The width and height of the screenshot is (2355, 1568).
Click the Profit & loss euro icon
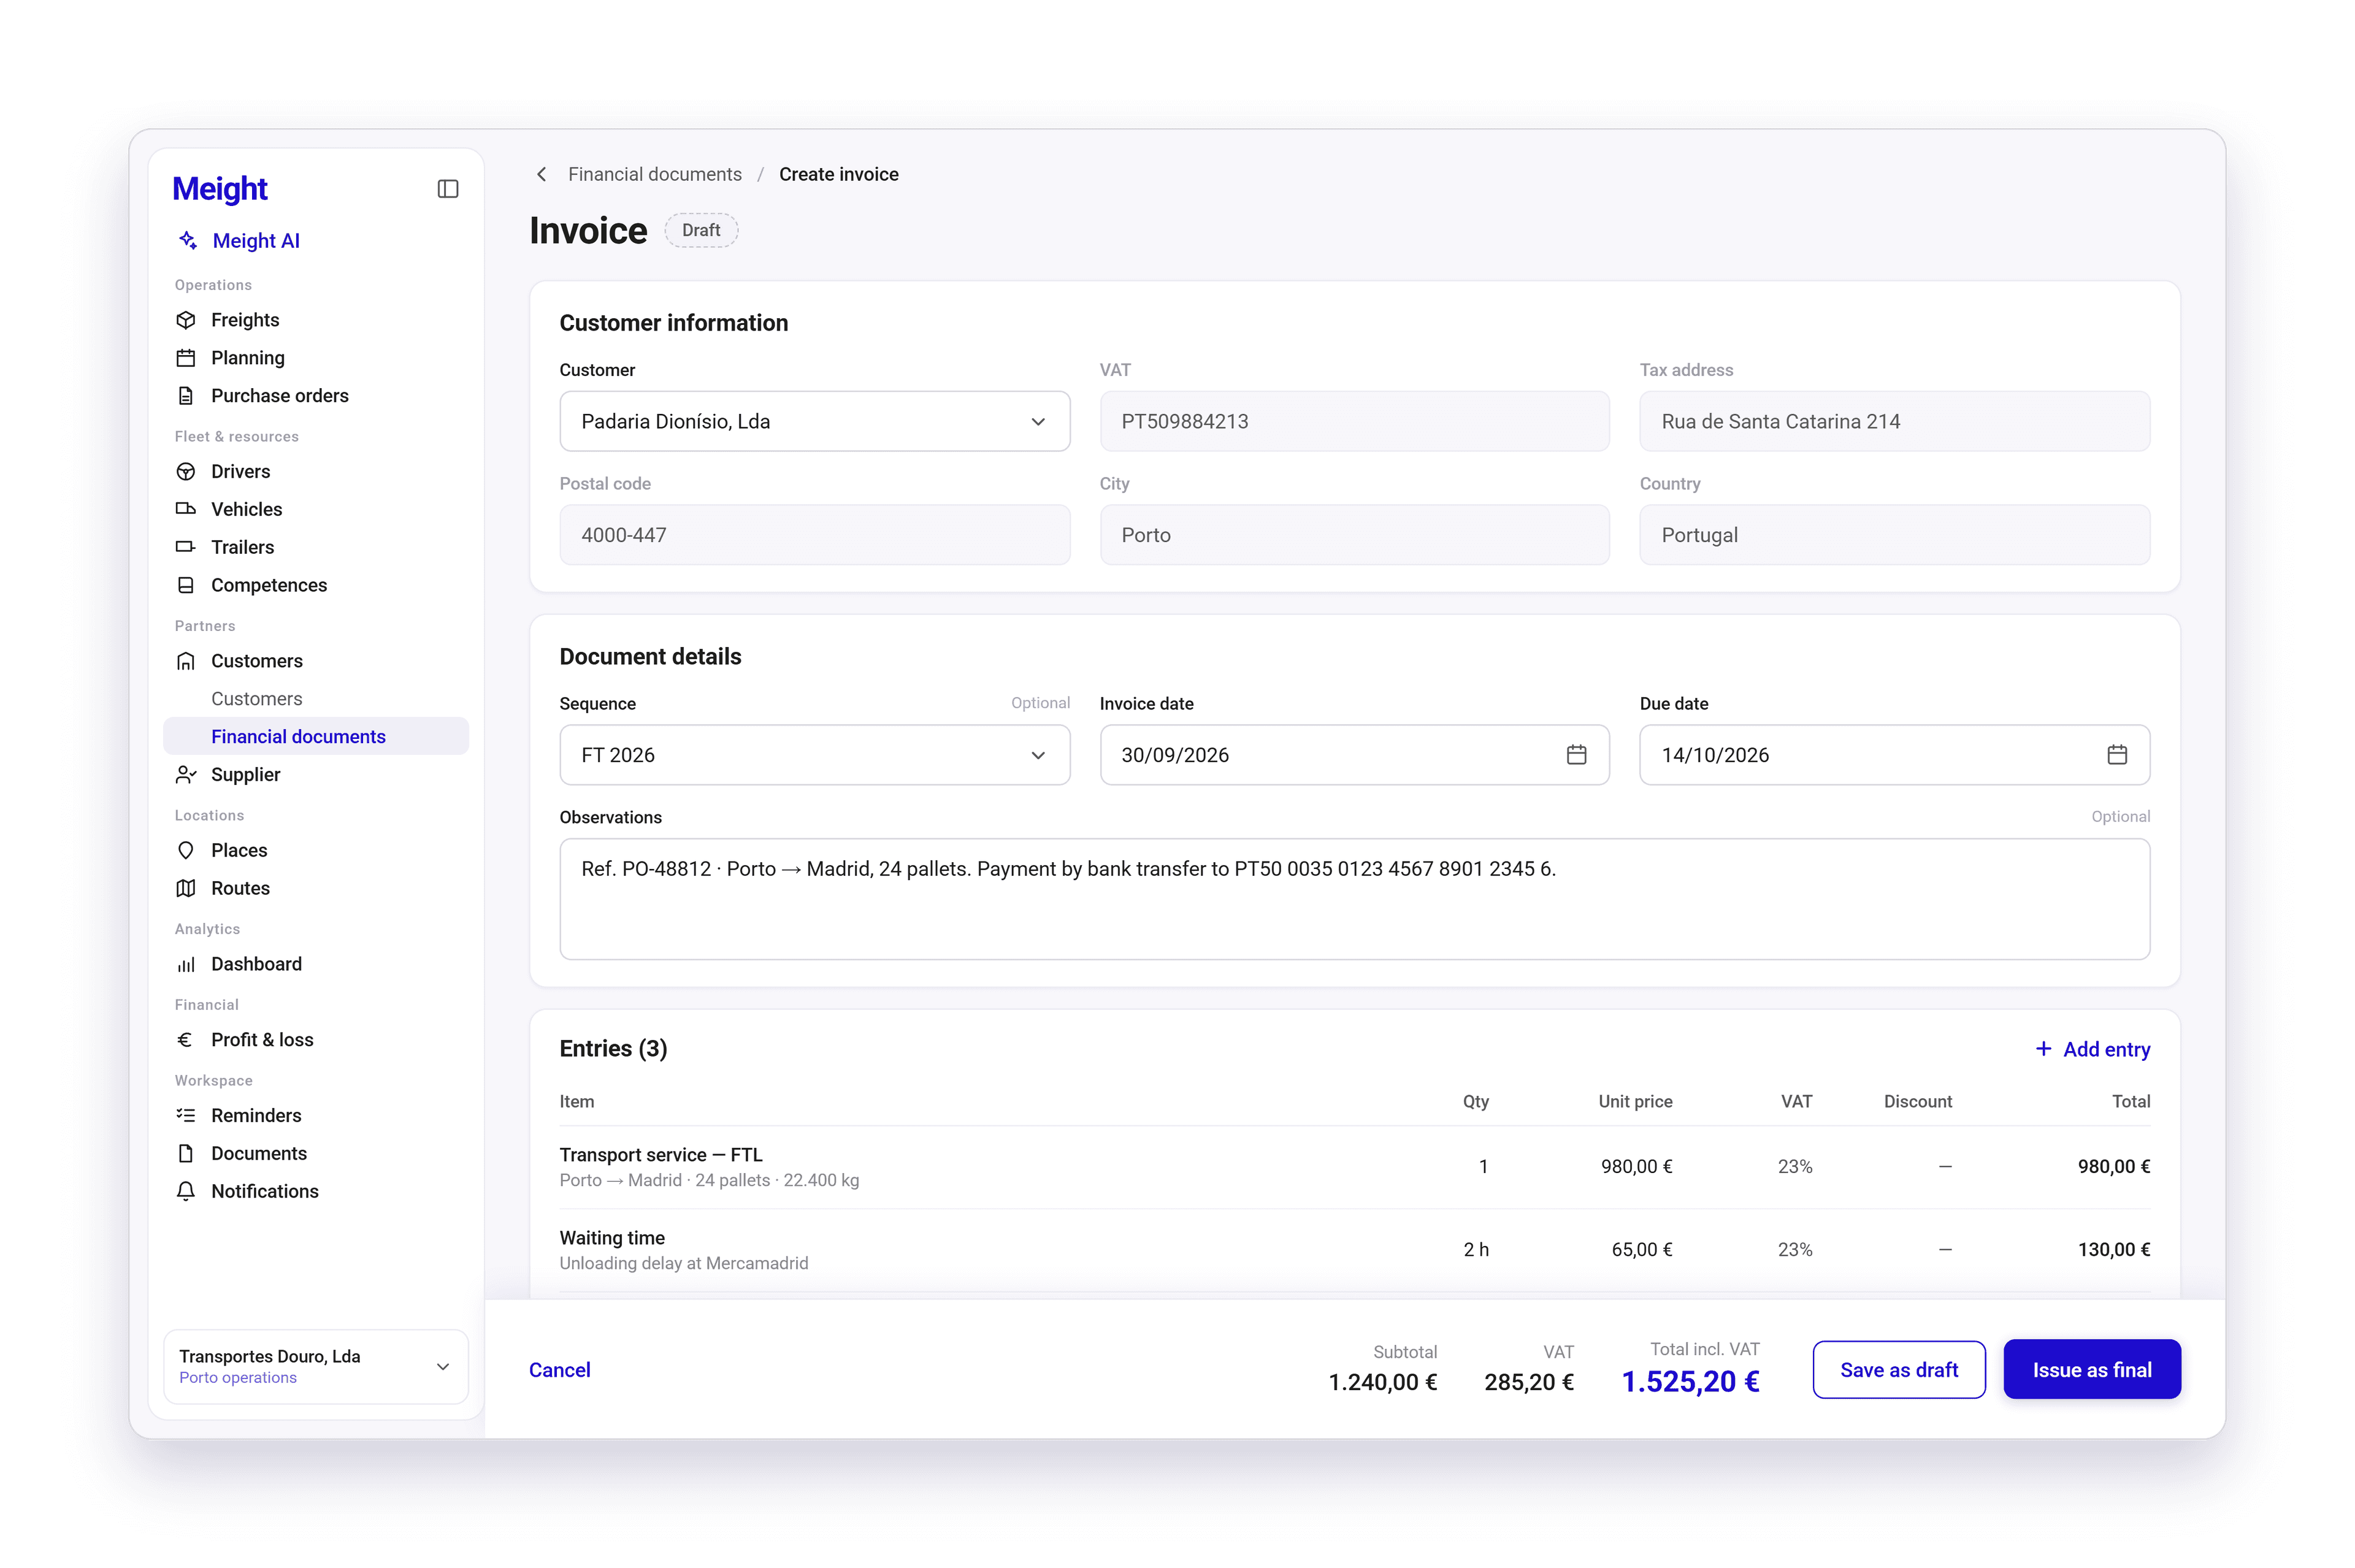(186, 1040)
